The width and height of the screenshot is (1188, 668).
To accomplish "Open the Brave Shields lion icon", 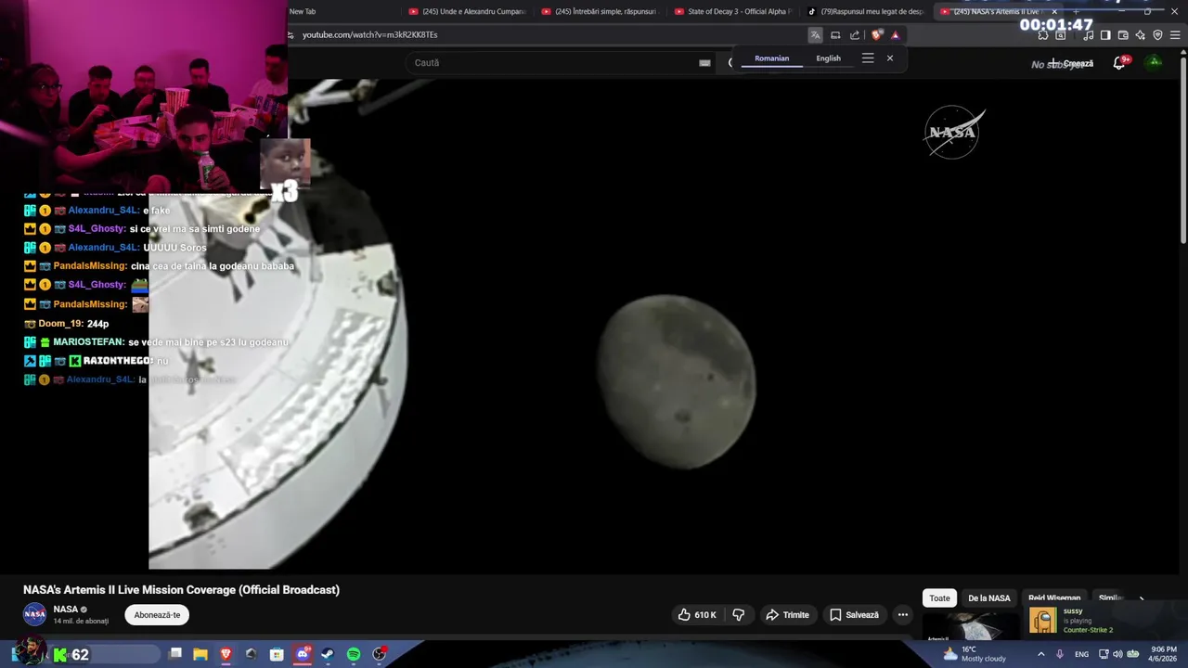I will pyautogui.click(x=876, y=35).
